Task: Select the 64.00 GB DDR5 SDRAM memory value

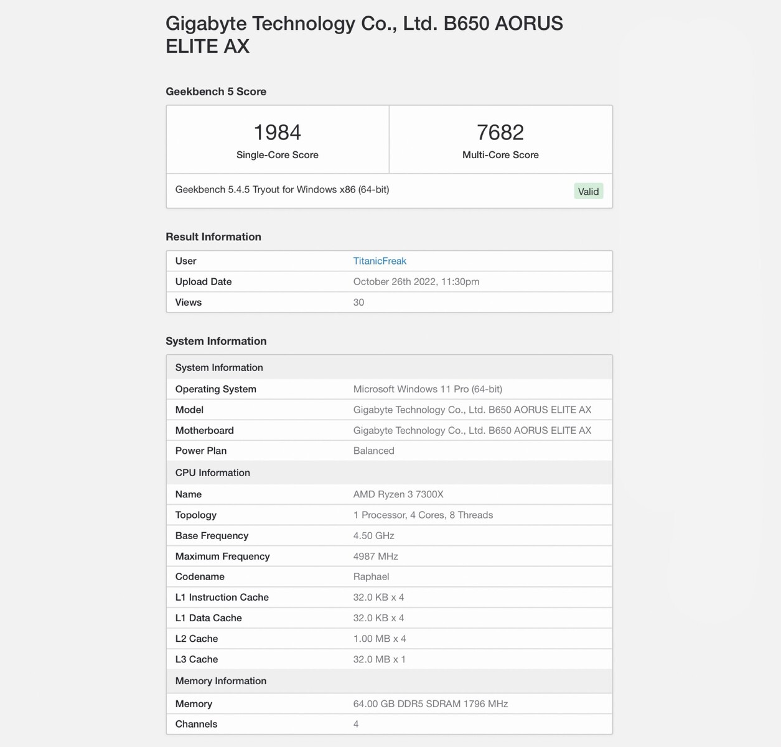Action: pyautogui.click(x=431, y=703)
